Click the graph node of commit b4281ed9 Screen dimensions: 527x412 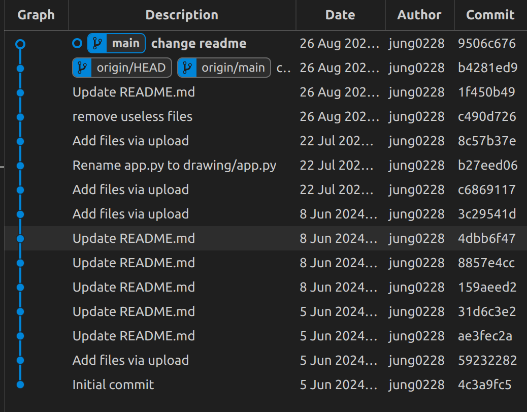(x=20, y=68)
